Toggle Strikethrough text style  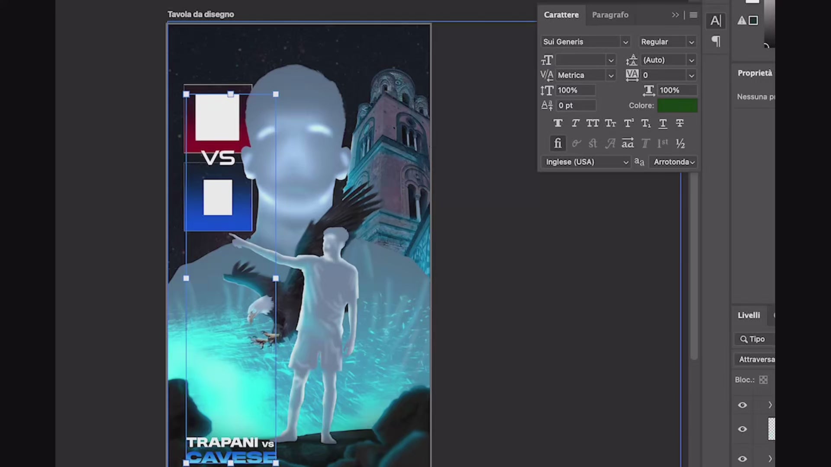[680, 124]
